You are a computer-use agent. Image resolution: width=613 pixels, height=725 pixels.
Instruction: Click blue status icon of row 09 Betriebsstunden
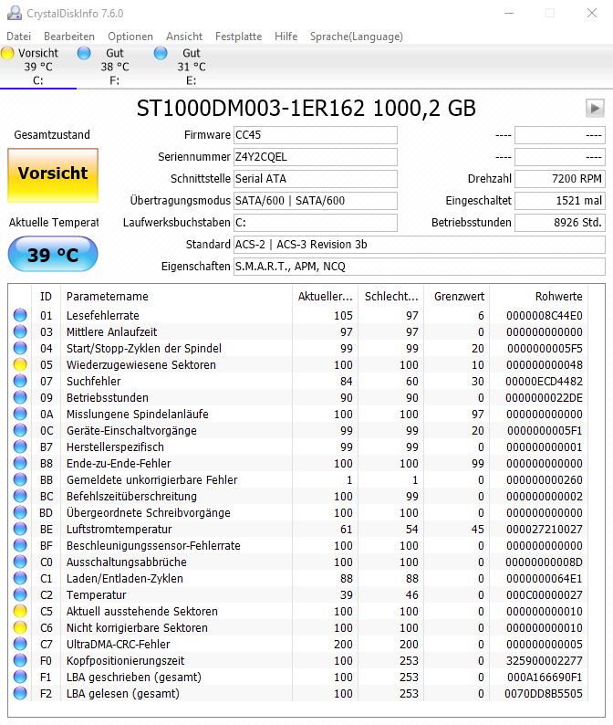pos(20,397)
